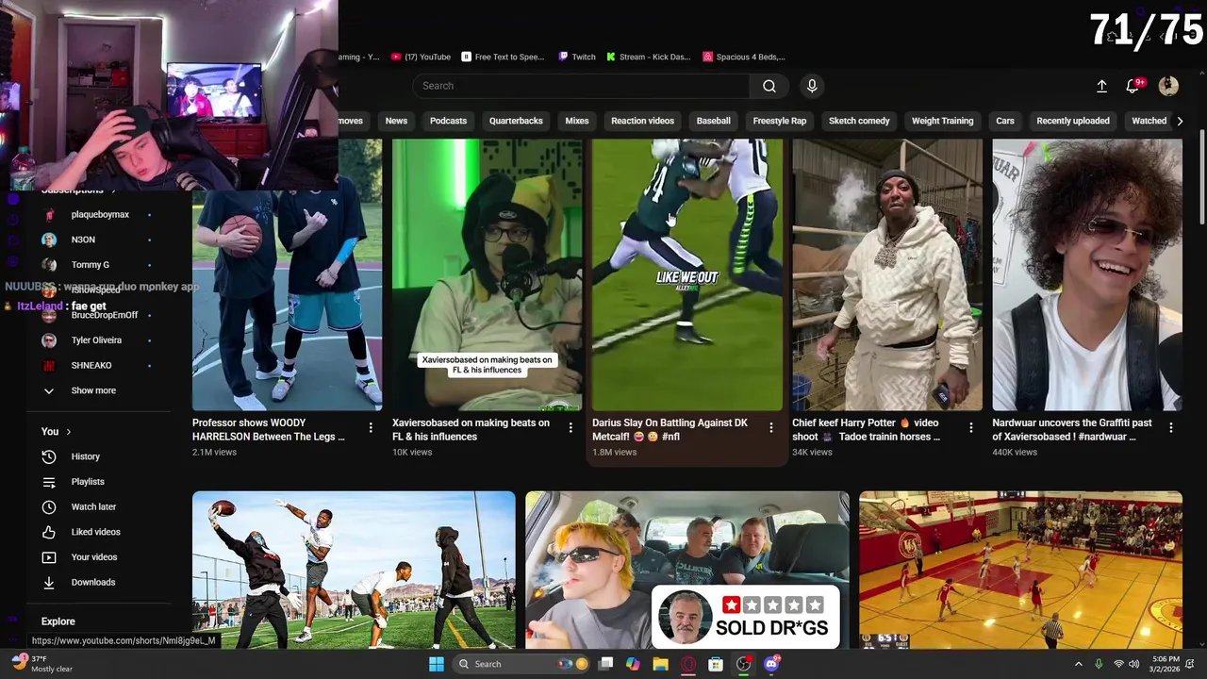Show next category chips with the arrow

(x=1180, y=121)
